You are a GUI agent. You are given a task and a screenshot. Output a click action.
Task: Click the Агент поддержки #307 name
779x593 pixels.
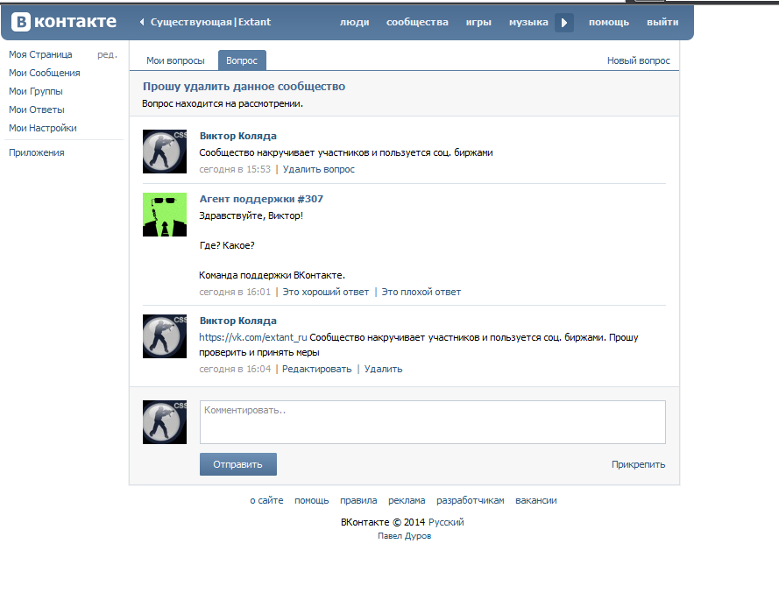pyautogui.click(x=261, y=199)
